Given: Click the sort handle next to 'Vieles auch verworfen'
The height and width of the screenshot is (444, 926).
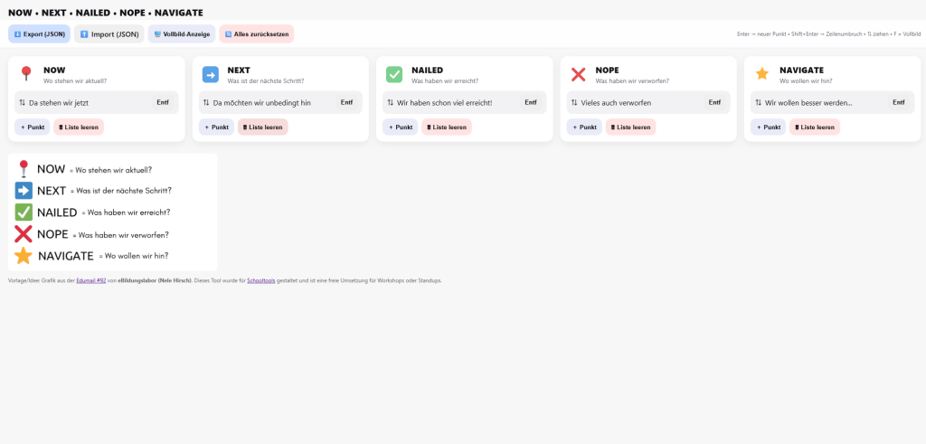Looking at the screenshot, I should (574, 103).
